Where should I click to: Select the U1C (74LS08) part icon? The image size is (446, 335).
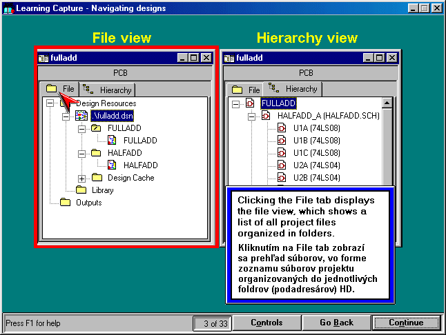pyautogui.click(x=282, y=153)
